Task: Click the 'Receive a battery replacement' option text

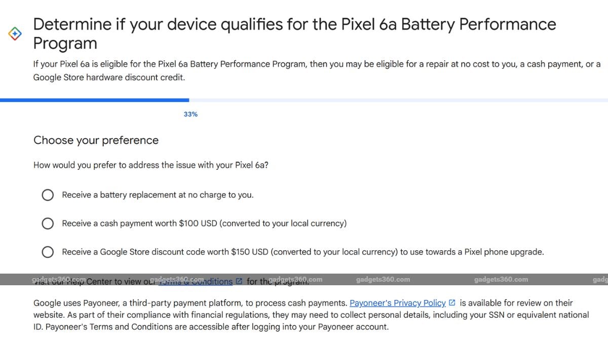Action: 158,195
